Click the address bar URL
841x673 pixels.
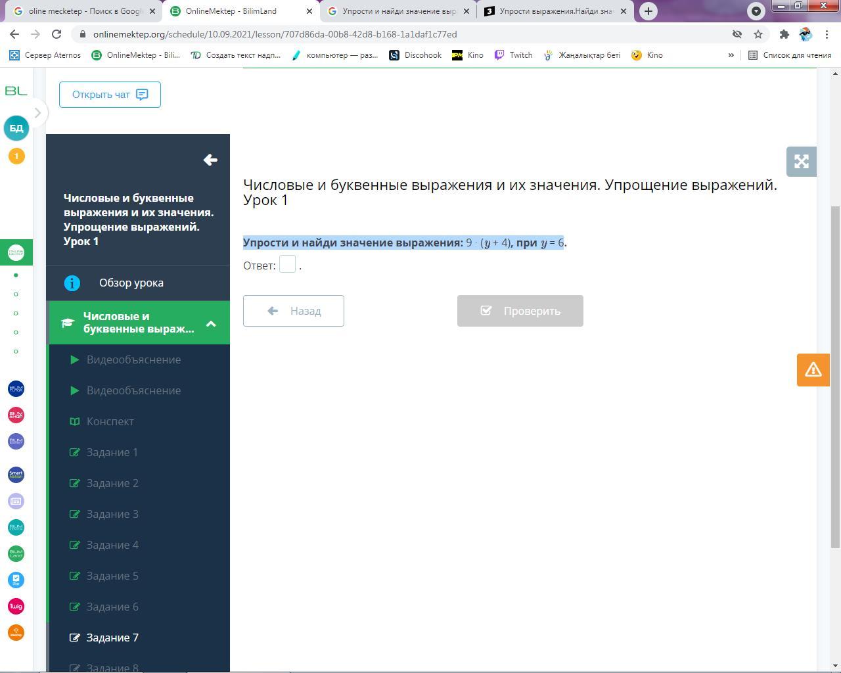click(x=275, y=34)
